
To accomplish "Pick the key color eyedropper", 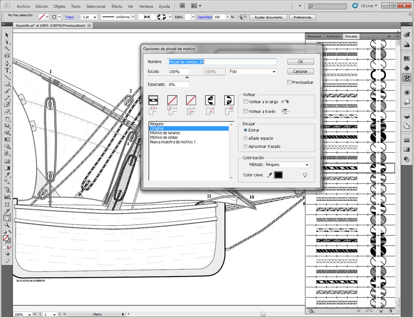I will 269,176.
